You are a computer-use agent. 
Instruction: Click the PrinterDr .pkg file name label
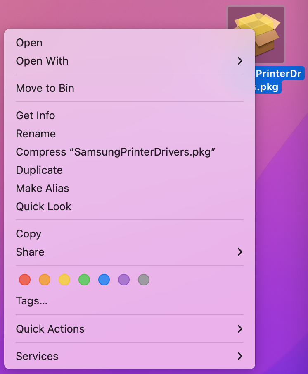tap(279, 80)
